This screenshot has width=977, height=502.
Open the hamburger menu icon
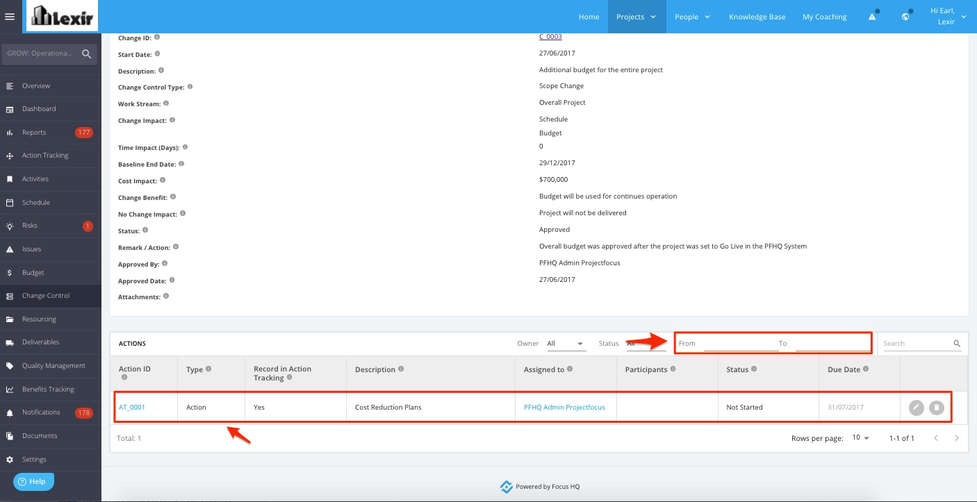pos(10,17)
